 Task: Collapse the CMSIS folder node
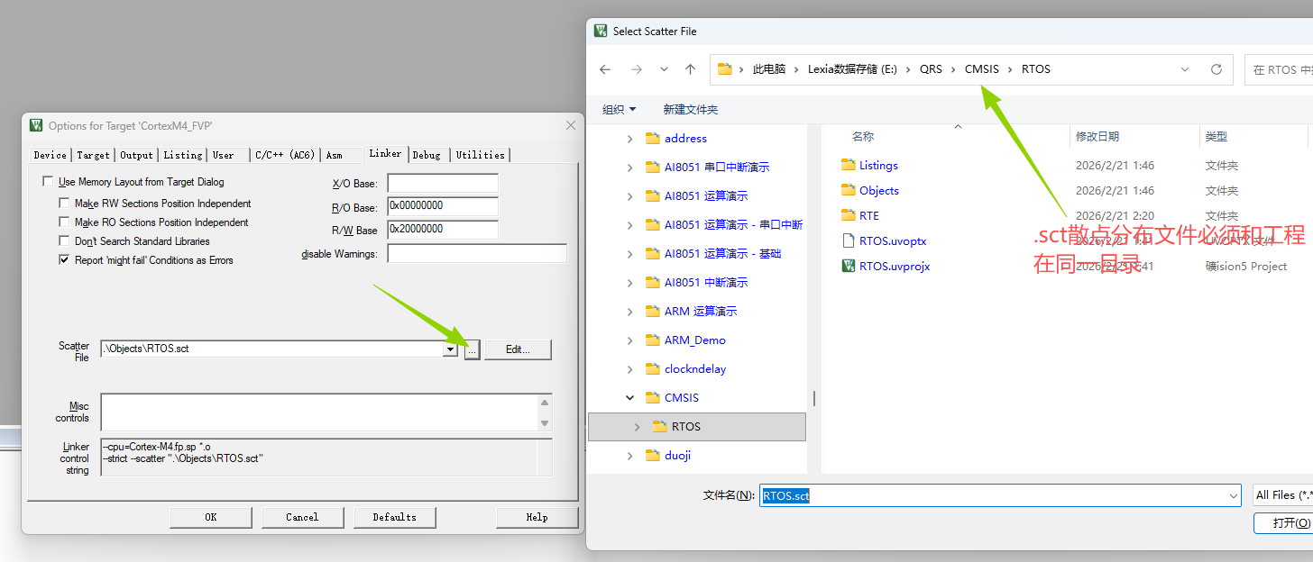coord(629,397)
